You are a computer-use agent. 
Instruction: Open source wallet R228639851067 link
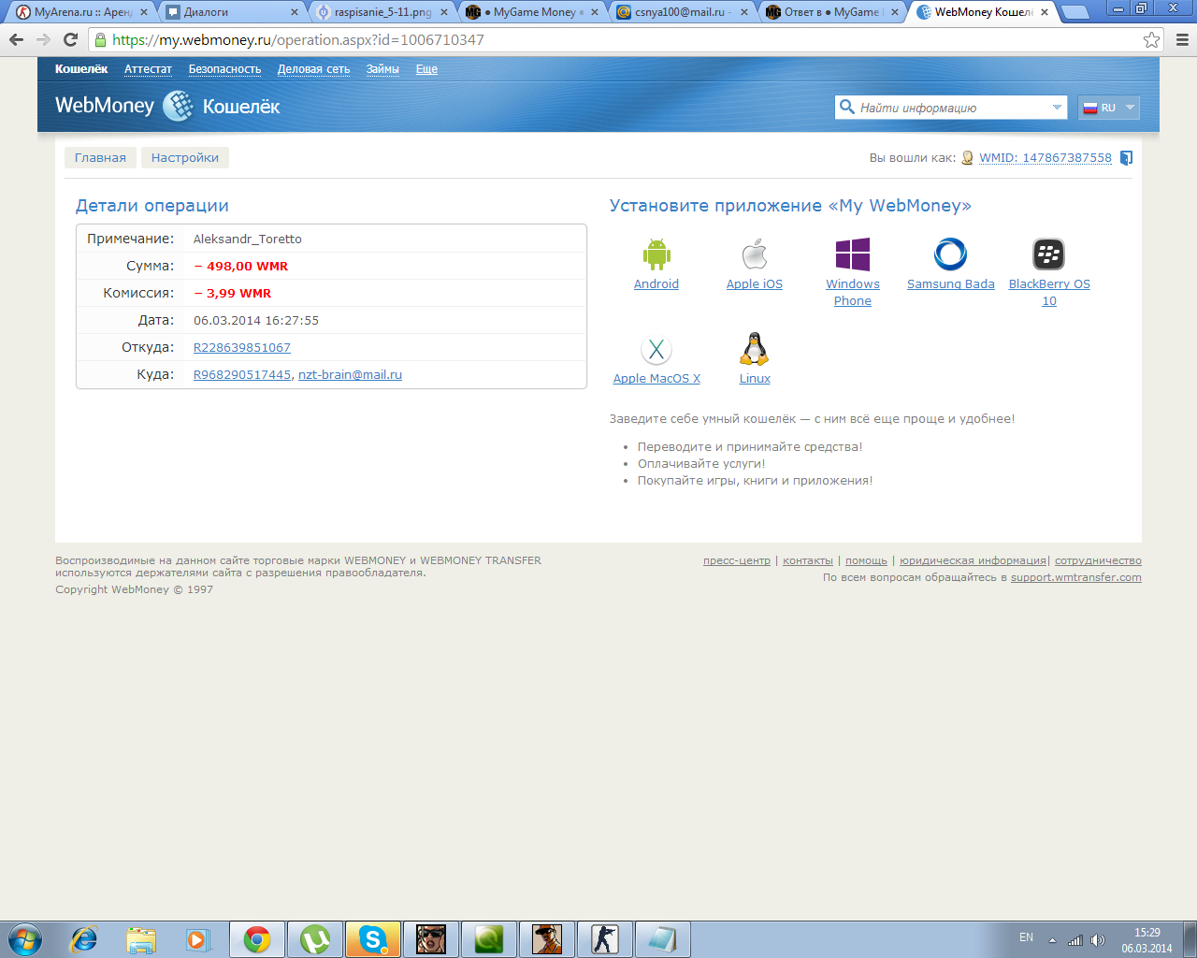(242, 347)
